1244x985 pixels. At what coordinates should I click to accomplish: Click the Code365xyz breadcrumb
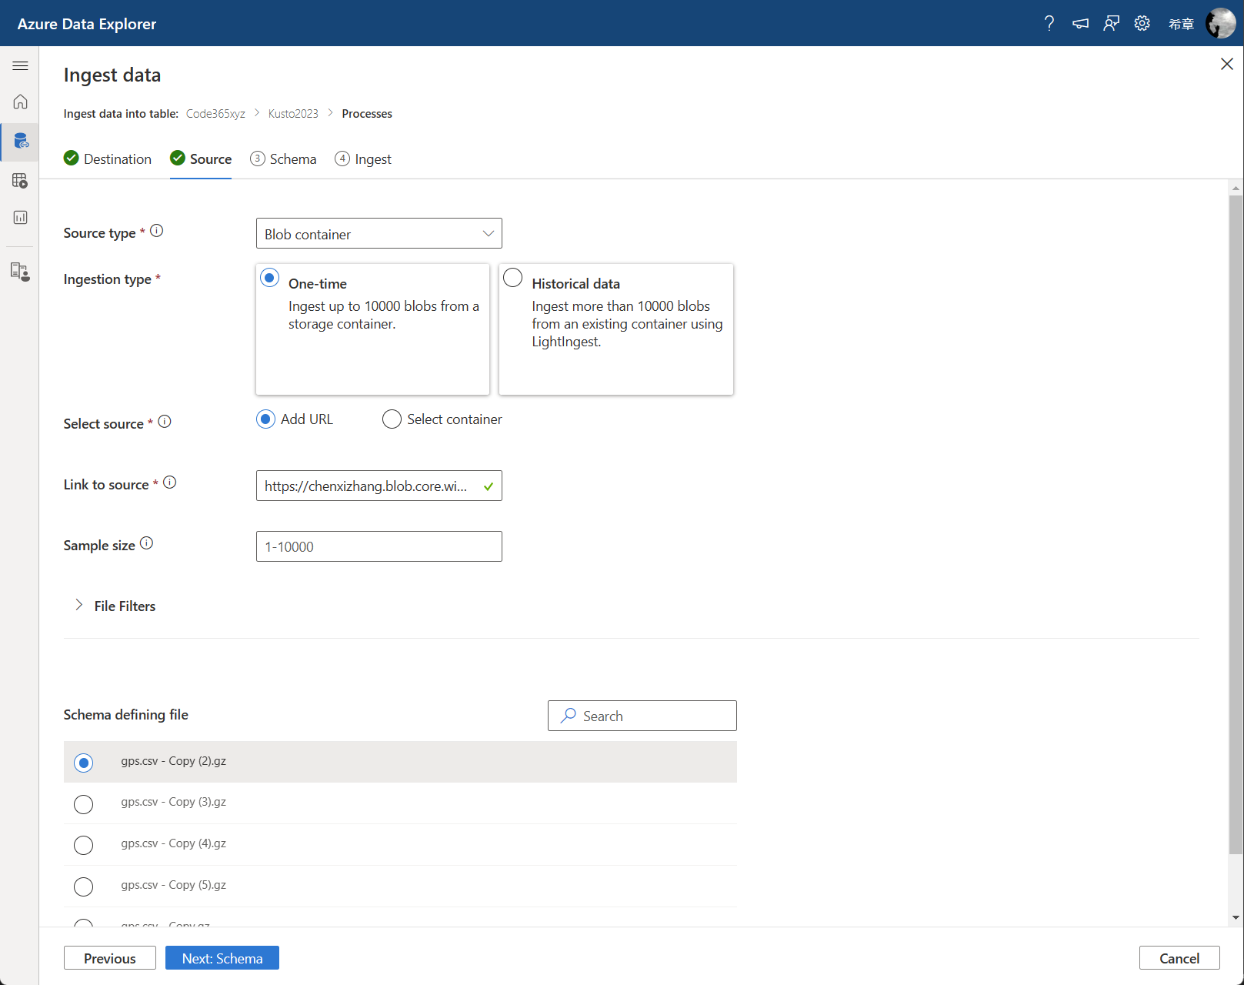tap(215, 114)
